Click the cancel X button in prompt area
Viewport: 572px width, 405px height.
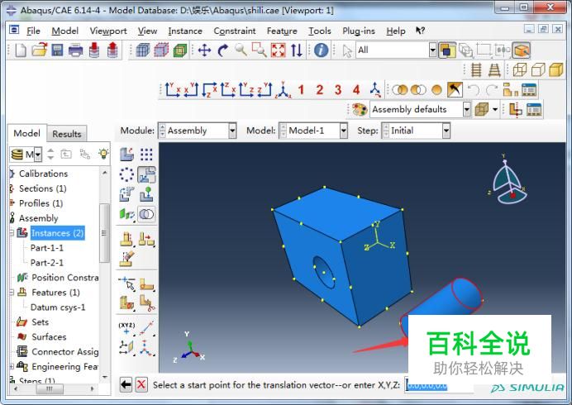click(141, 384)
